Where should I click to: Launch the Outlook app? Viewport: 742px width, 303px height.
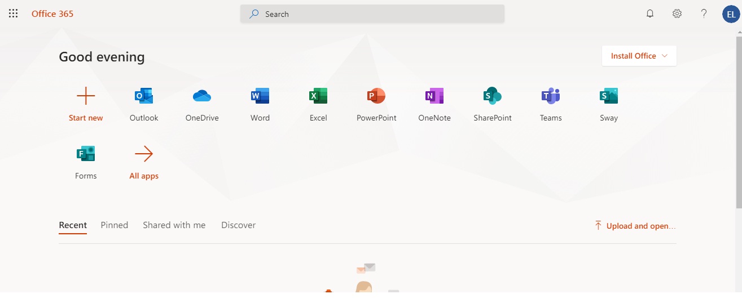[x=144, y=104]
